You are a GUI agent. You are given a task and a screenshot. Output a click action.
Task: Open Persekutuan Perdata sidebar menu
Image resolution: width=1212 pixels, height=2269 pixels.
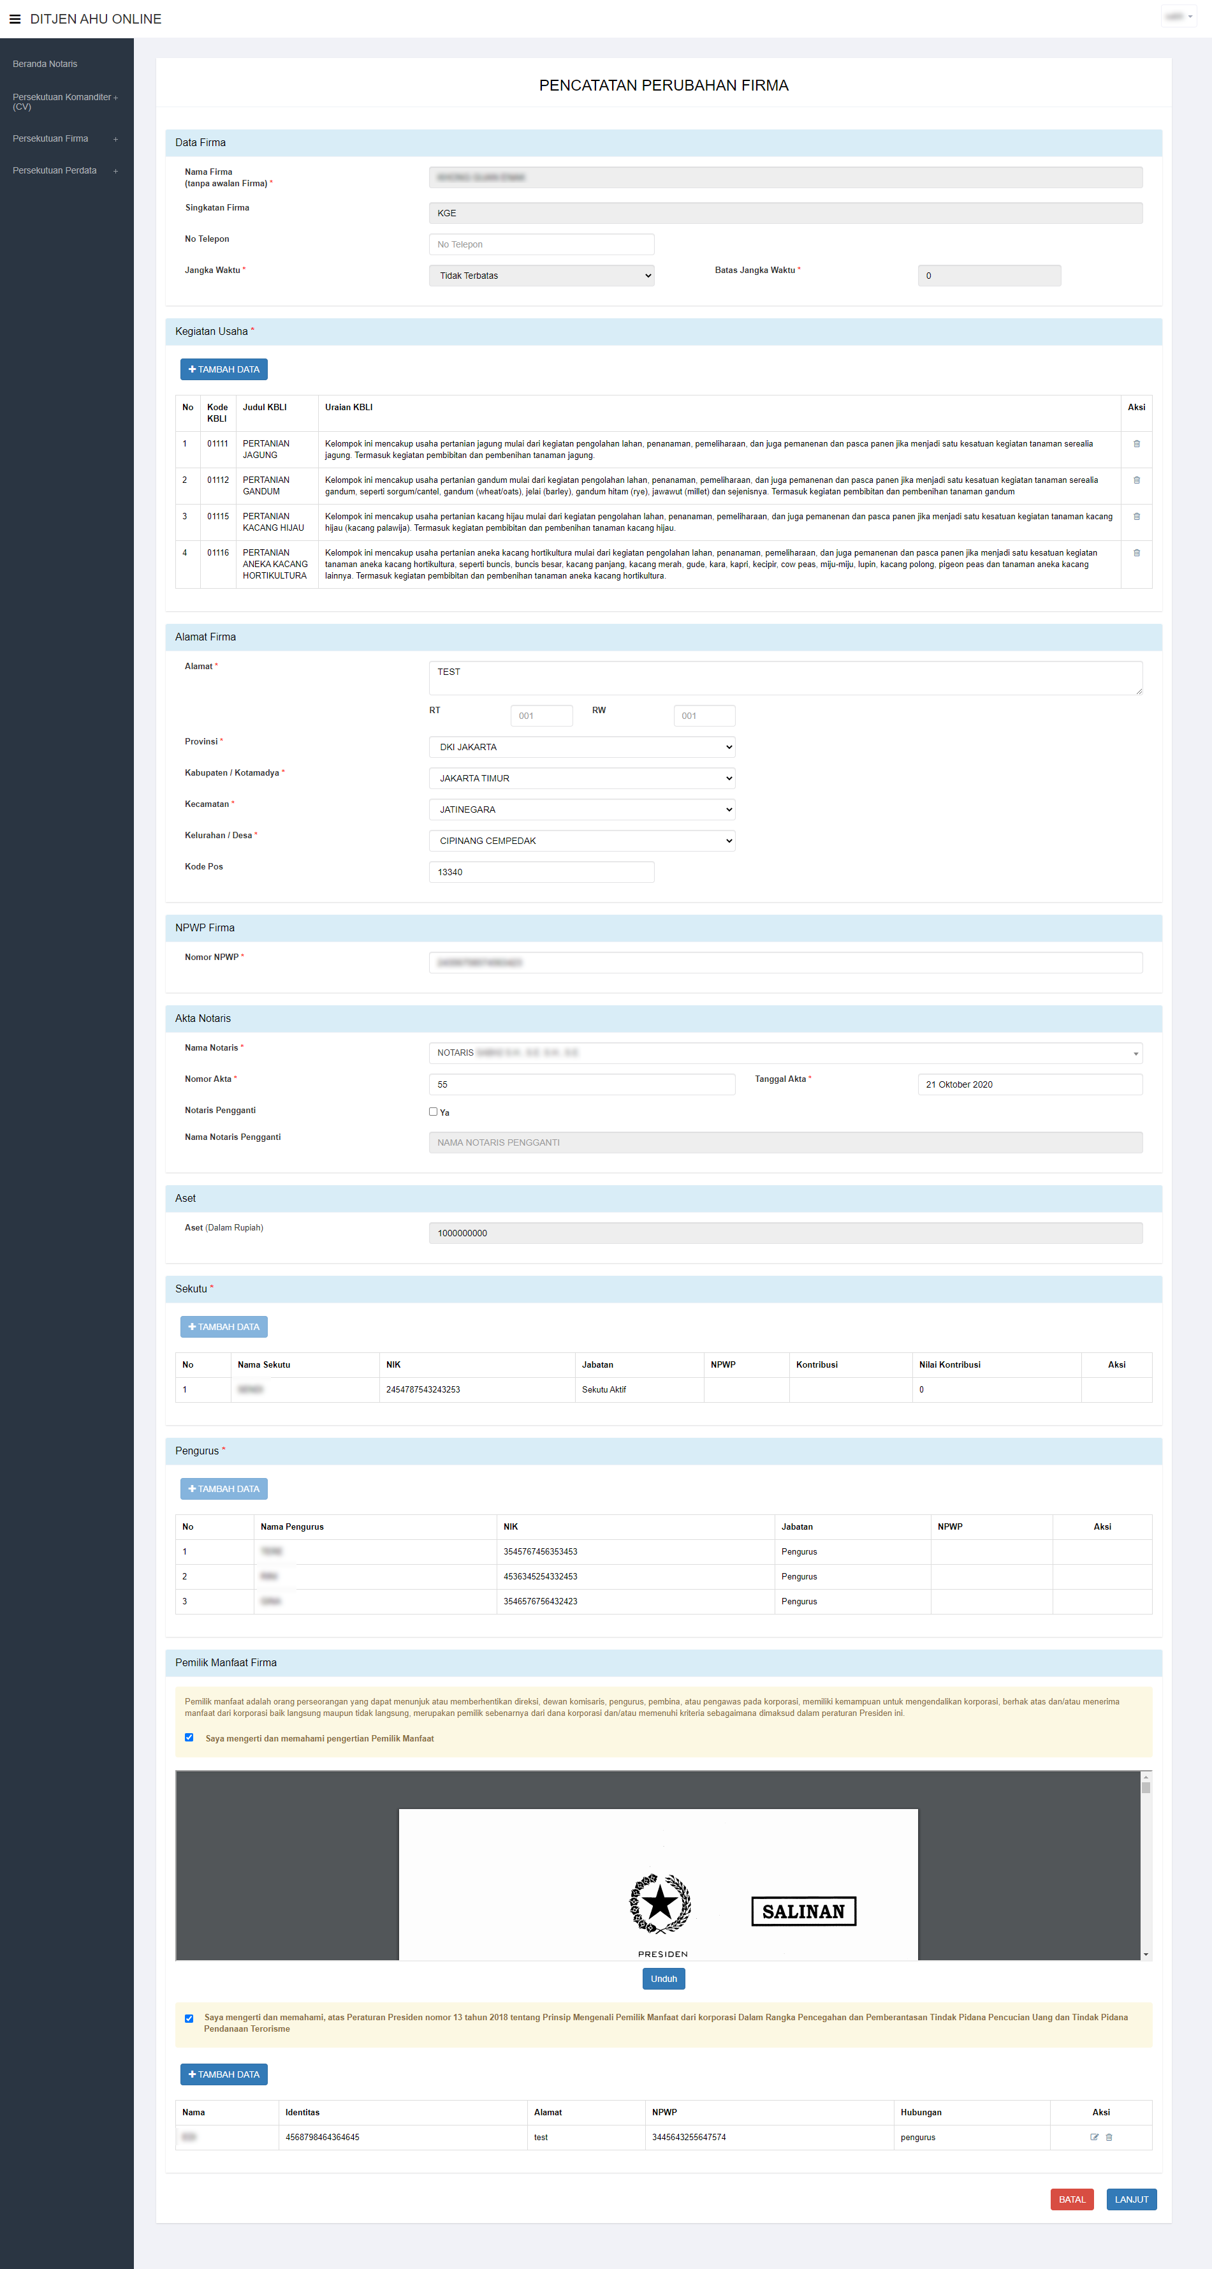[x=55, y=171]
